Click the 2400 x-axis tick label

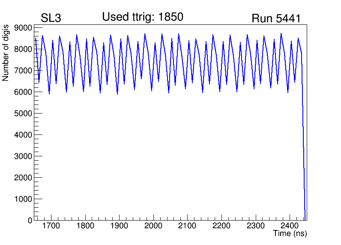(290, 226)
